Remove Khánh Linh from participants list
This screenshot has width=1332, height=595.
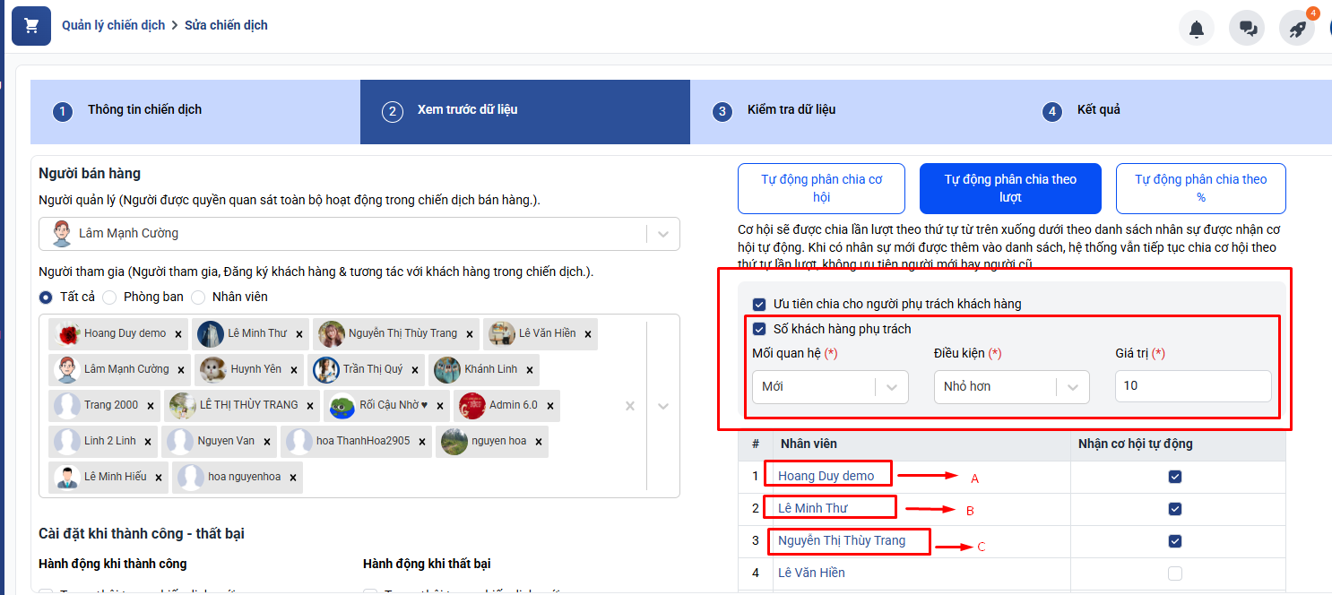coord(530,370)
